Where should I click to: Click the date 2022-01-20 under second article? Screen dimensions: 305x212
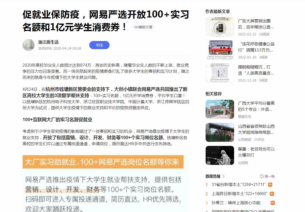pos(247,57)
